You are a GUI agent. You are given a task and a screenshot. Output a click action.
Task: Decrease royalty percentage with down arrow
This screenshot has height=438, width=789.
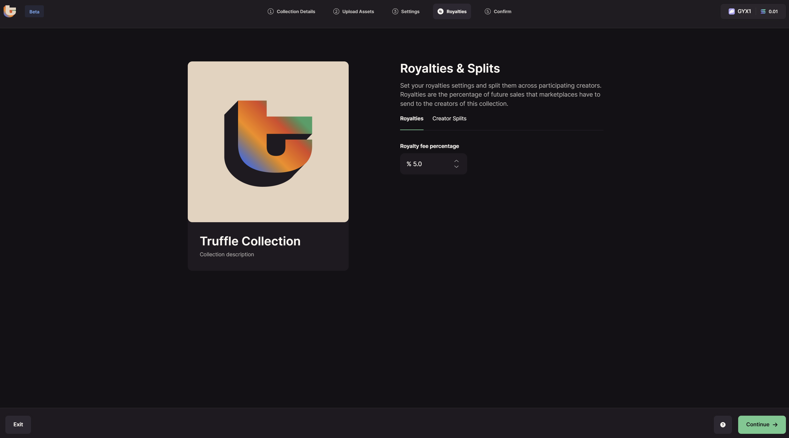(456, 167)
